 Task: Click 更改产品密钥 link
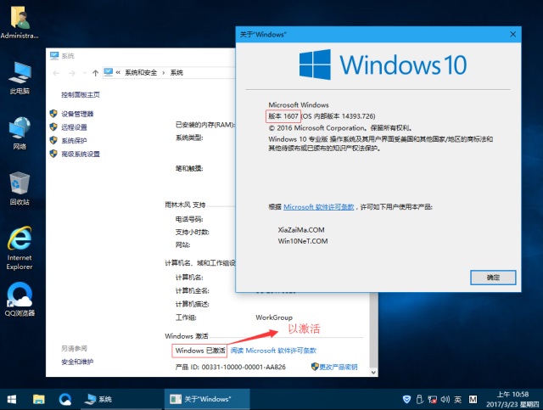[x=339, y=367]
